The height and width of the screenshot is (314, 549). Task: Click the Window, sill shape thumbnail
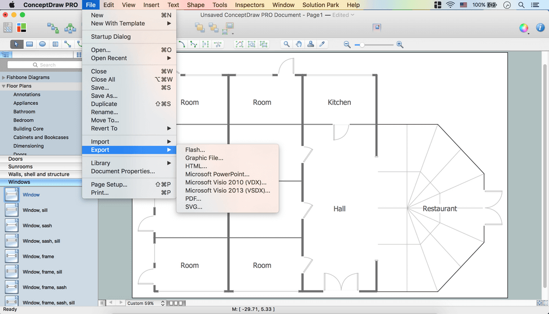click(x=11, y=210)
